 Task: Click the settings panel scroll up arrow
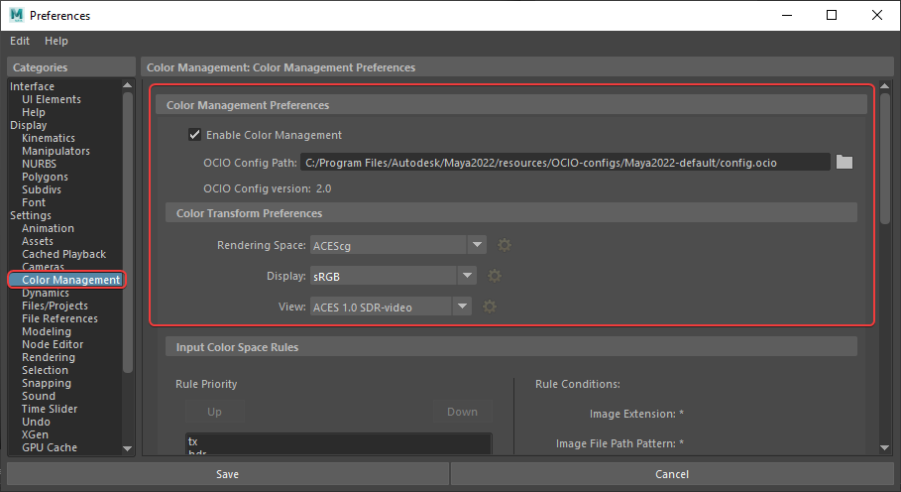(x=885, y=87)
